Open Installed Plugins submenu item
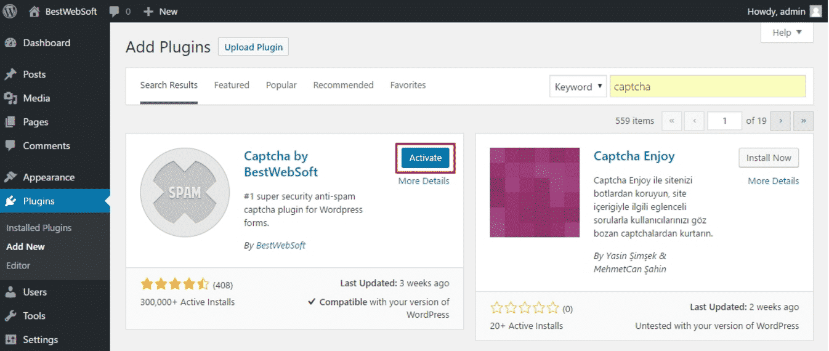 (39, 228)
